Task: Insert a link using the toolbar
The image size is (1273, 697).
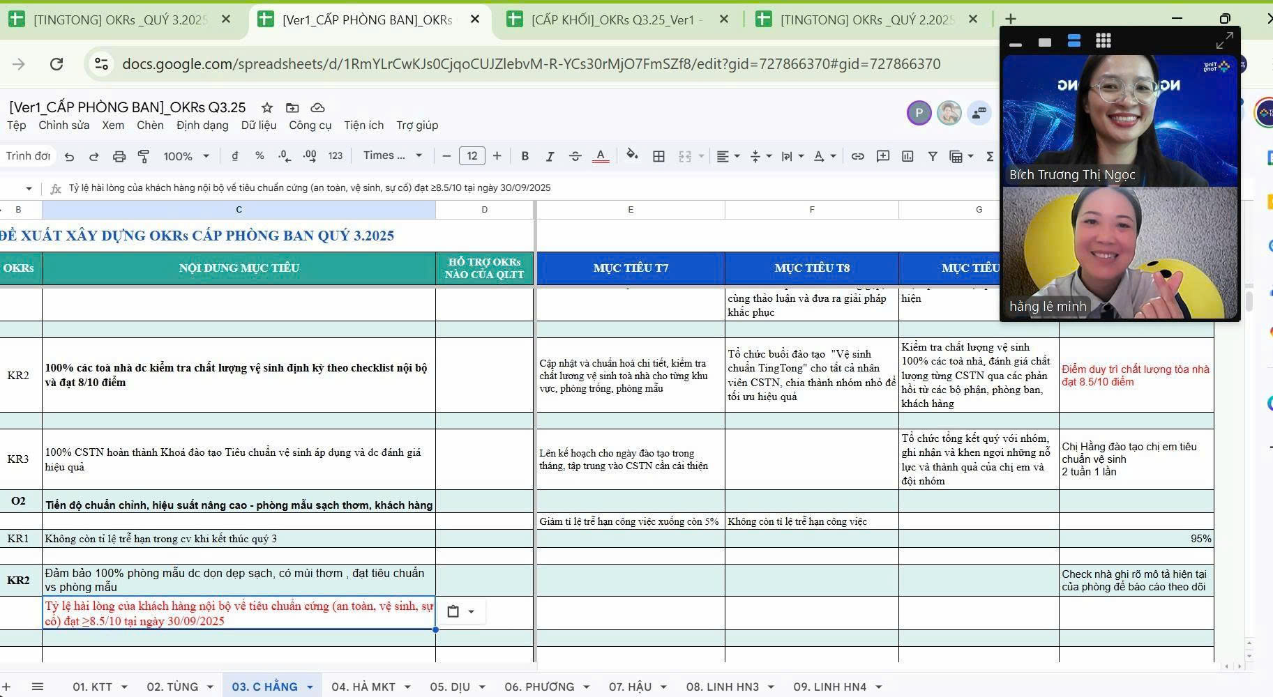Action: point(857,156)
